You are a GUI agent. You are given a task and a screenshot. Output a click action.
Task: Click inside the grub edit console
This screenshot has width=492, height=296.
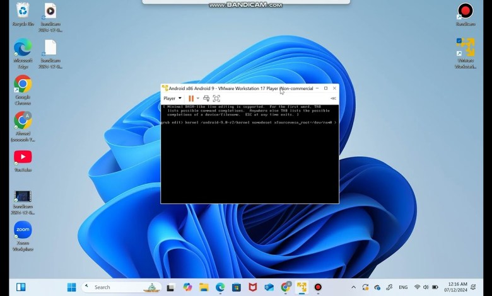(250, 154)
